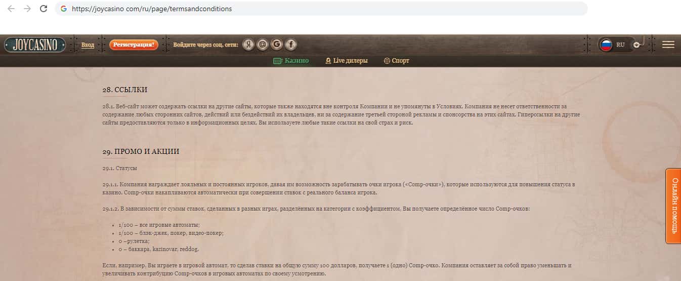The width and height of the screenshot is (681, 281).
Task: Click the Russian flag language icon
Action: [x=606, y=45]
